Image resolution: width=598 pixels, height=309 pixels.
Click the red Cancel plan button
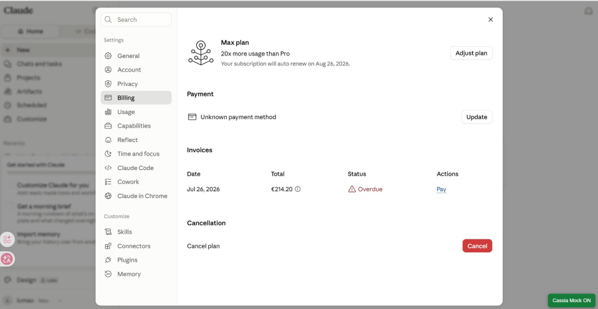pos(477,246)
